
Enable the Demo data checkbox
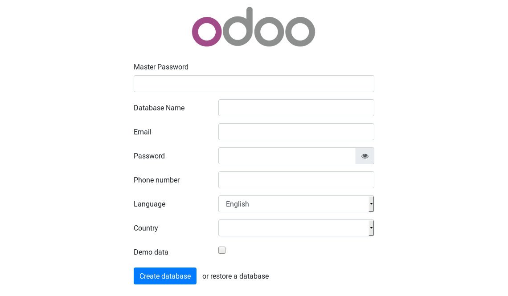pos(222,250)
